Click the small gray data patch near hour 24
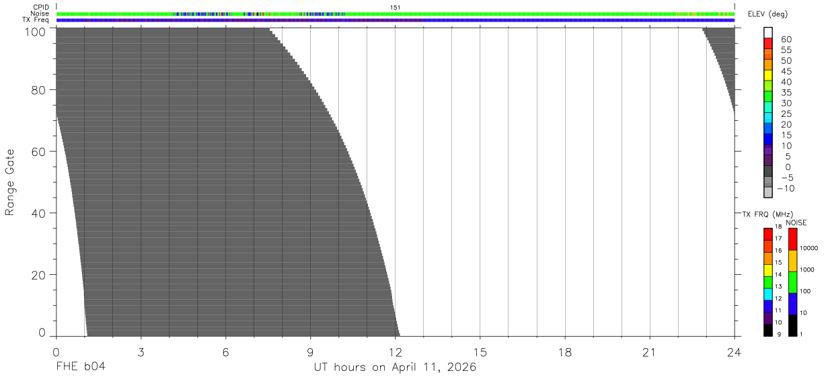Viewport: 826px width, 381px height. [x=723, y=57]
